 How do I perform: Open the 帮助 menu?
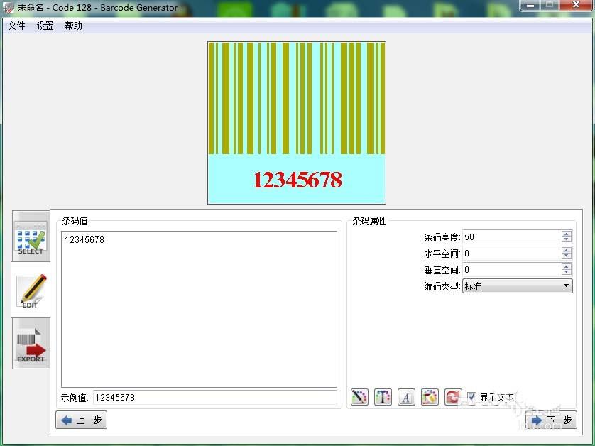point(73,26)
